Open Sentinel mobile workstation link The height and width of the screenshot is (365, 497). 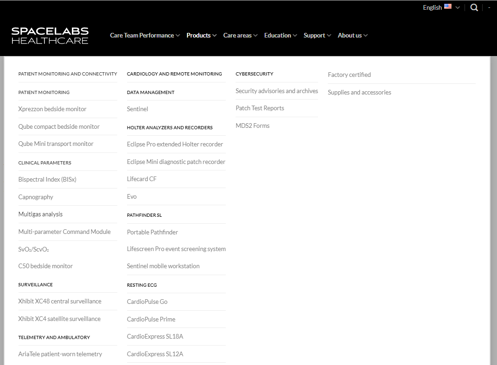[163, 266]
